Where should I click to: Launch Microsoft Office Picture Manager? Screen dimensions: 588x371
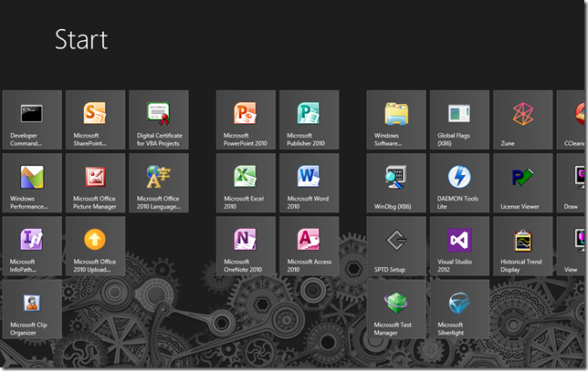pos(95,183)
